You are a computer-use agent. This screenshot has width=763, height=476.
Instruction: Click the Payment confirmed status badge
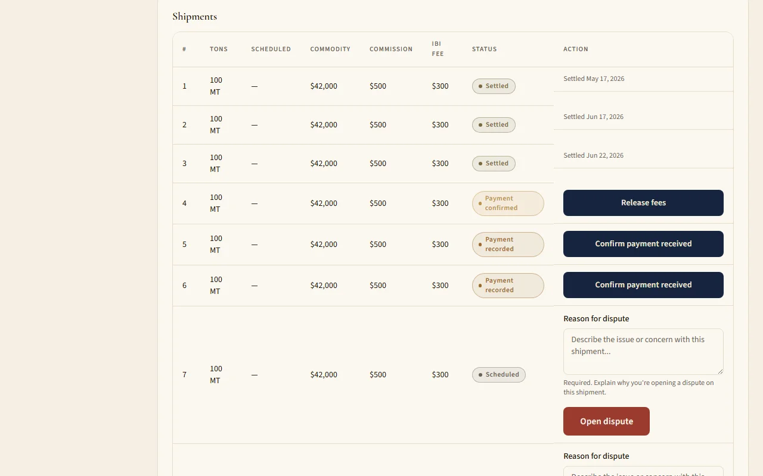(508, 203)
